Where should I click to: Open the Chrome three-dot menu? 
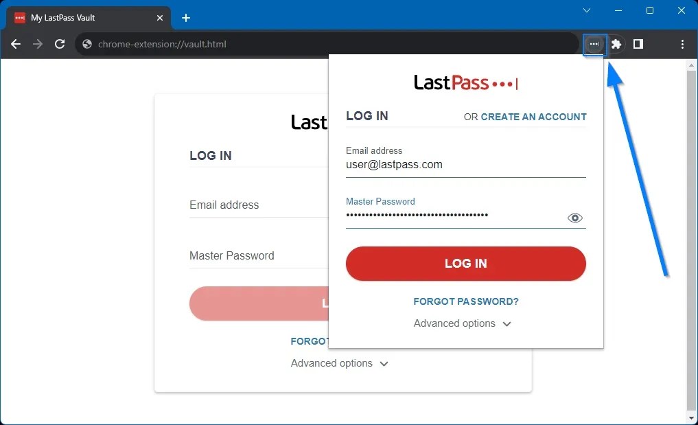click(x=682, y=44)
